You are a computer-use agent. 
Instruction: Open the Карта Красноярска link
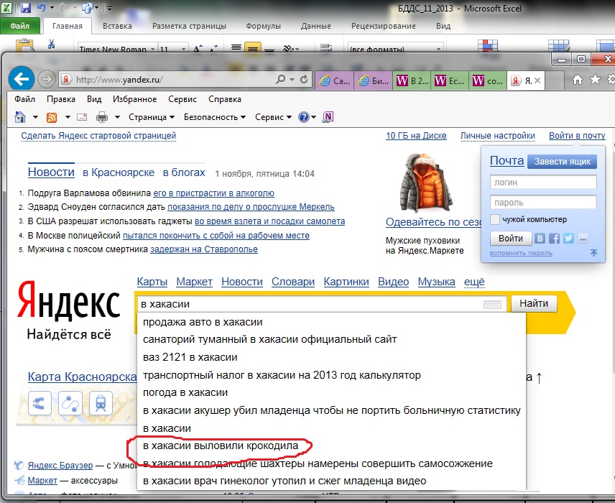point(82,377)
